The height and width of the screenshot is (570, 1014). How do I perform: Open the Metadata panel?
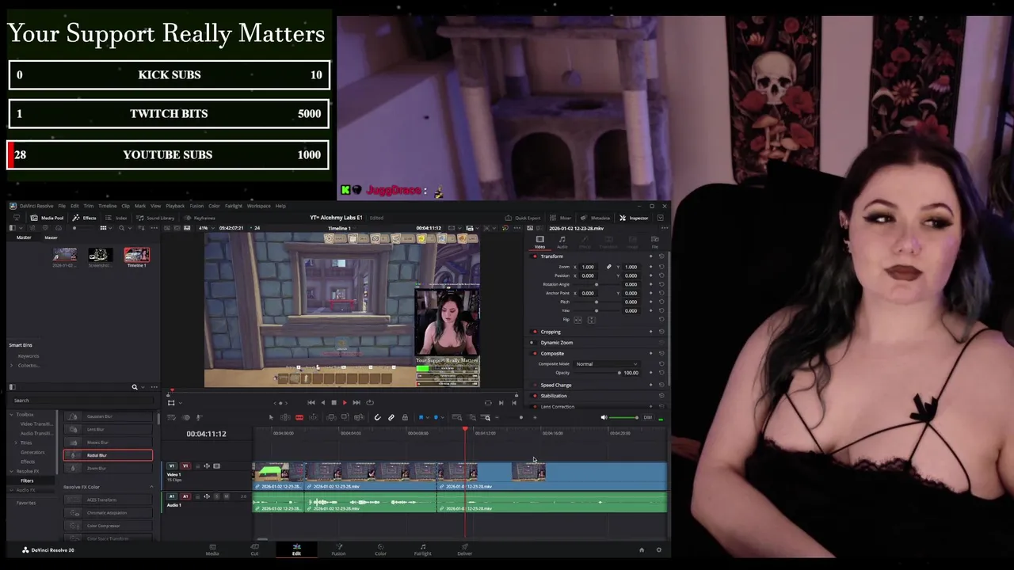[x=596, y=218]
